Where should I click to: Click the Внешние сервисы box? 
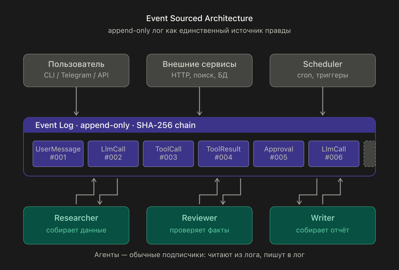click(199, 70)
